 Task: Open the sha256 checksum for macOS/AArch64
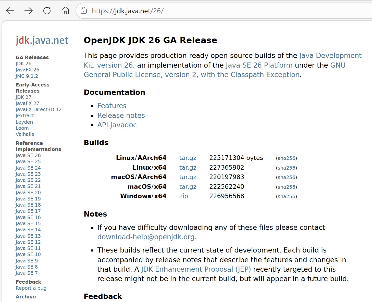(x=287, y=177)
